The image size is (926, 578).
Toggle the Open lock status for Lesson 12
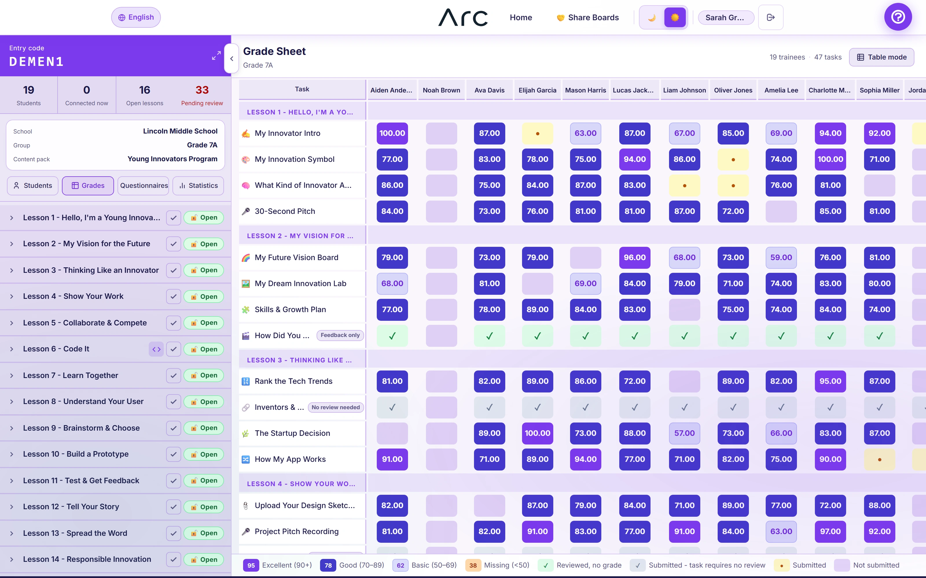pos(203,507)
